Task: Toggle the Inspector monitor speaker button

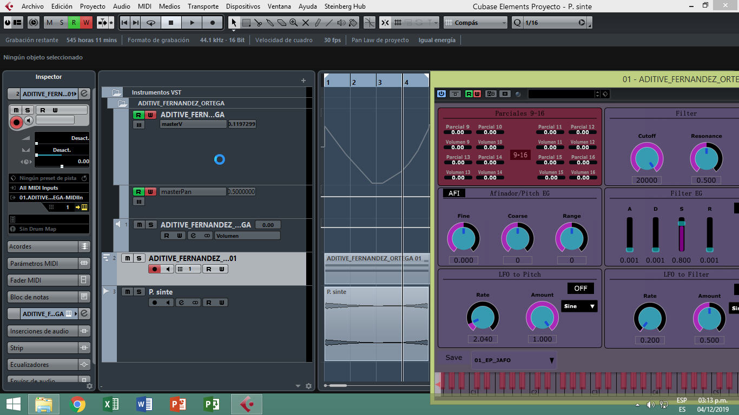Action: click(29, 121)
